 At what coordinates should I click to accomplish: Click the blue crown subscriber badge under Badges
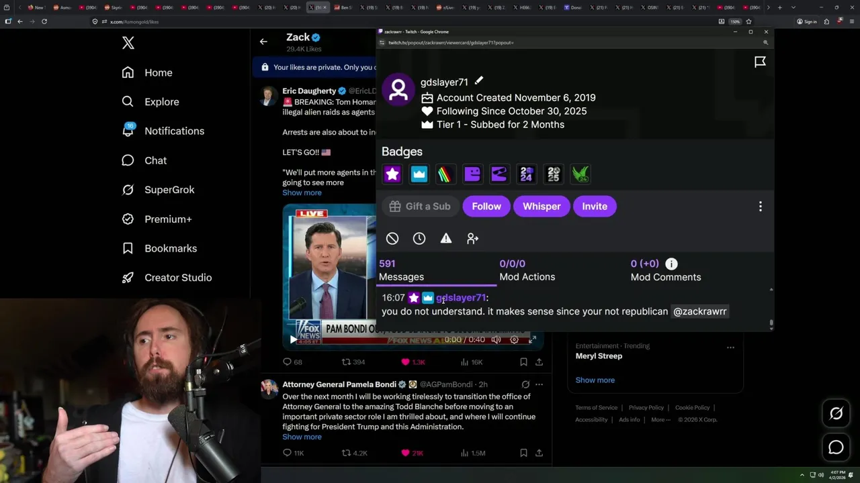pos(419,174)
